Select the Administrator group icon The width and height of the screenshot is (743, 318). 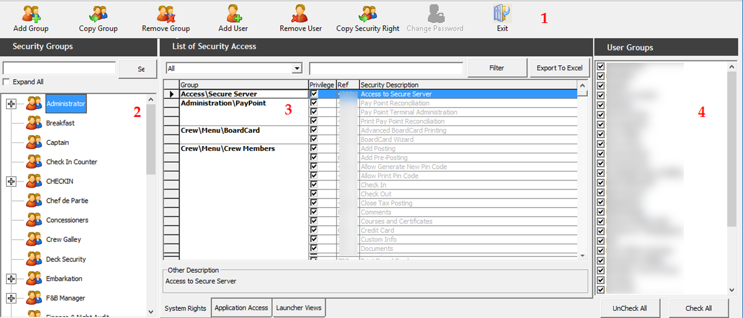click(x=34, y=104)
